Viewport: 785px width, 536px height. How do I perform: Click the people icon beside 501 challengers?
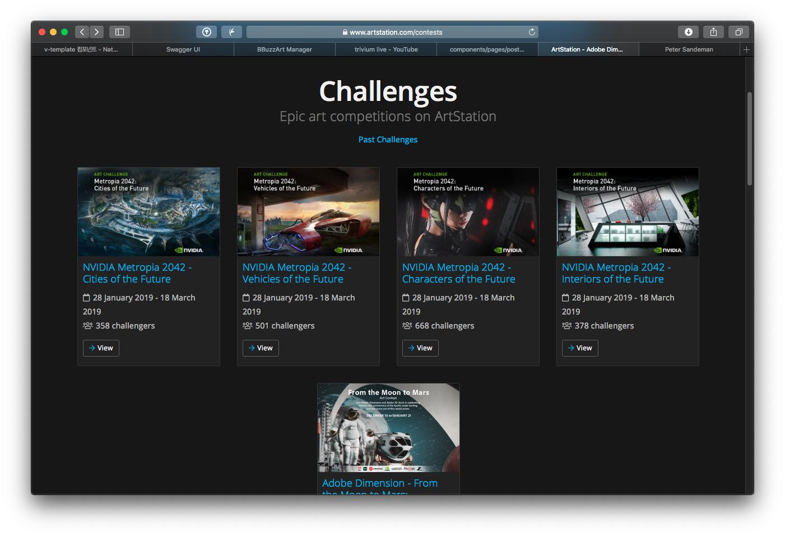click(247, 326)
